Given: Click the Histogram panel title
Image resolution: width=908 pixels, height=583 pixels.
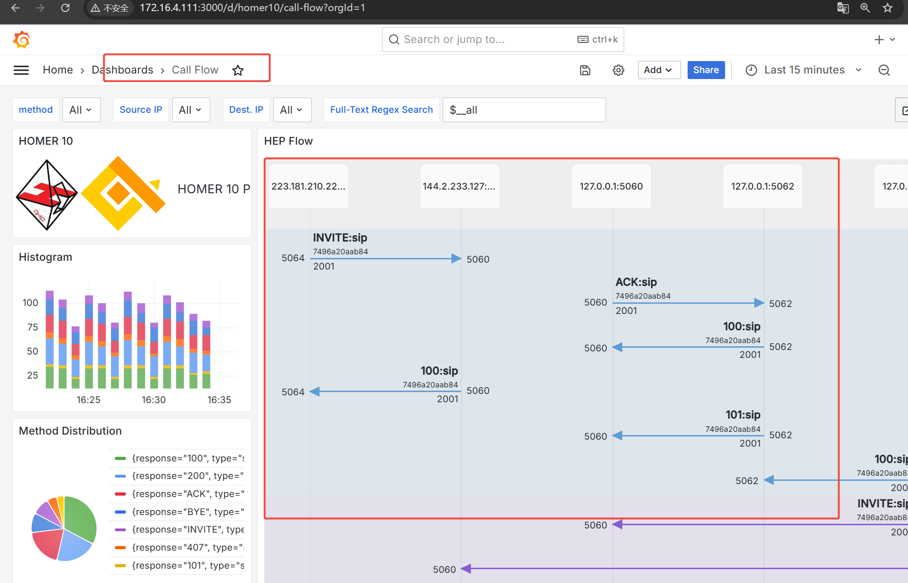Looking at the screenshot, I should pos(45,257).
